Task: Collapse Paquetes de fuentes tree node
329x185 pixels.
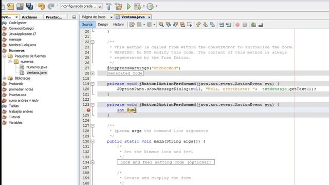Action: [4, 56]
